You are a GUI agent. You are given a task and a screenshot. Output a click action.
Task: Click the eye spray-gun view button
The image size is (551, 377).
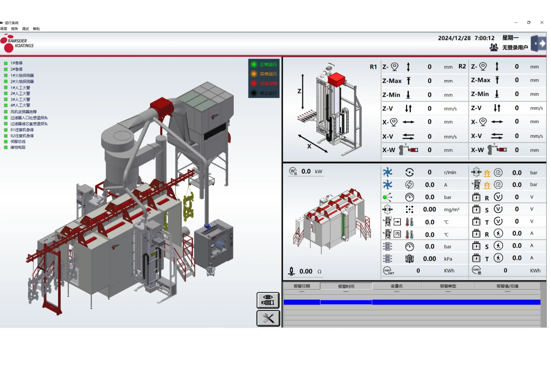pyautogui.click(x=268, y=300)
